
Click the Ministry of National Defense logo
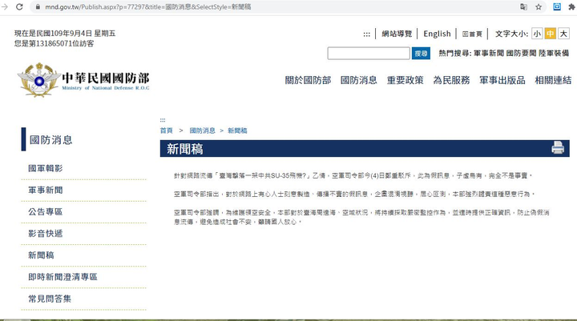[84, 81]
